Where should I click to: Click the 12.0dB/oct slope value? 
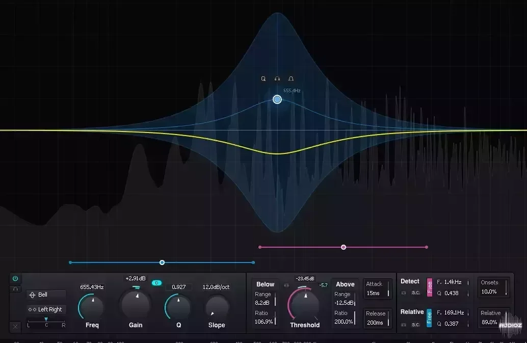click(216, 287)
